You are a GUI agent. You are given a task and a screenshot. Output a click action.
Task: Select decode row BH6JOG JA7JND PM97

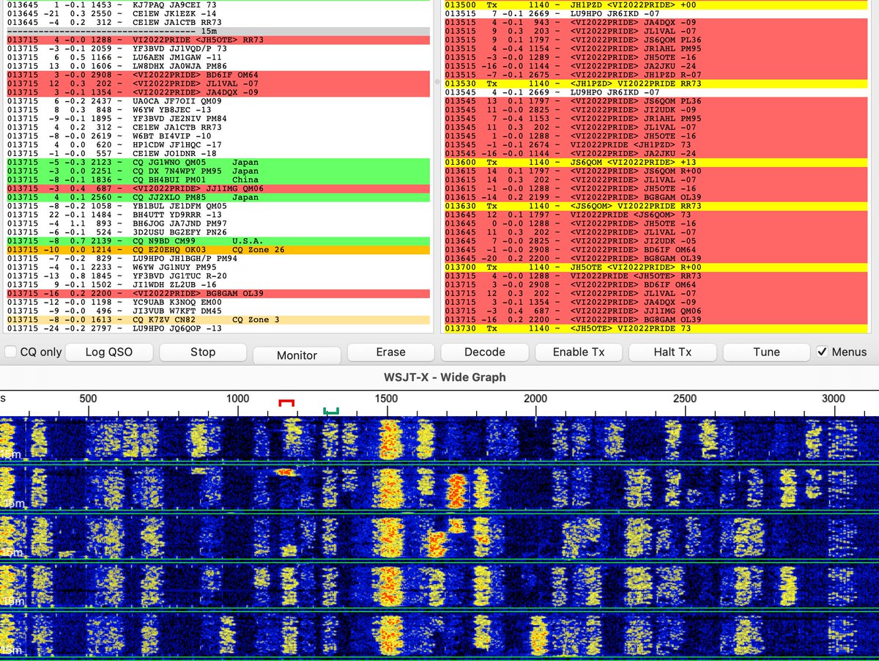coord(217,224)
